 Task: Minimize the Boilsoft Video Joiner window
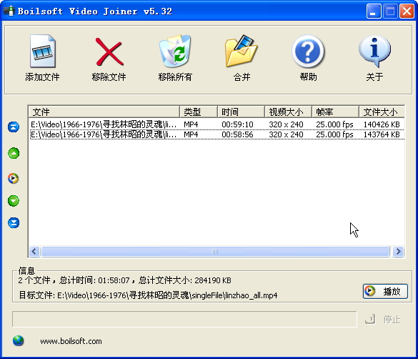[x=373, y=11]
